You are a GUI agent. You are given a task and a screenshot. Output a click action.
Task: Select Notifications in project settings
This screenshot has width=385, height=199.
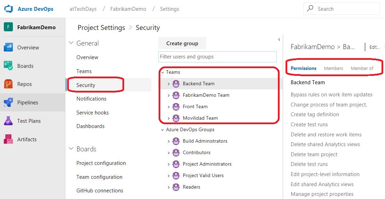point(91,98)
